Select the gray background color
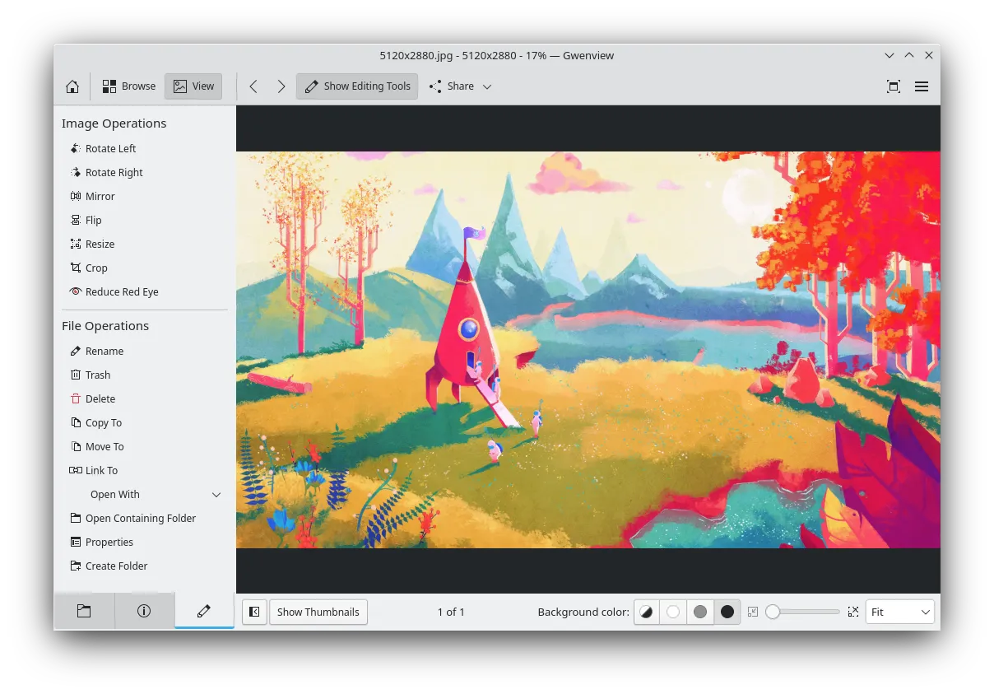This screenshot has height=694, width=994. click(x=700, y=612)
